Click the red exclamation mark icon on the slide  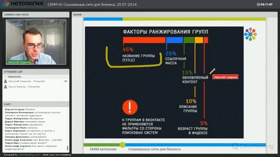click(130, 107)
